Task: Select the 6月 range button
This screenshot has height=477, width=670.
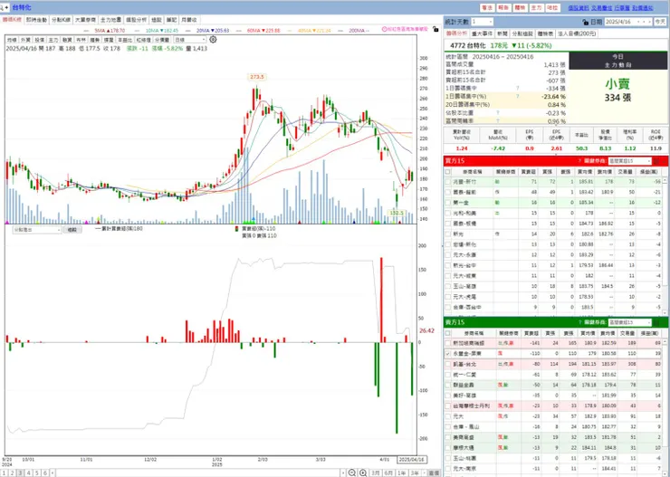Action: [x=388, y=473]
